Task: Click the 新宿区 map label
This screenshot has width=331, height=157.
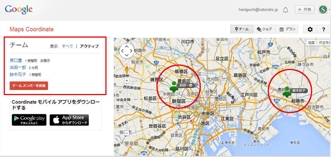Action: [179, 101]
